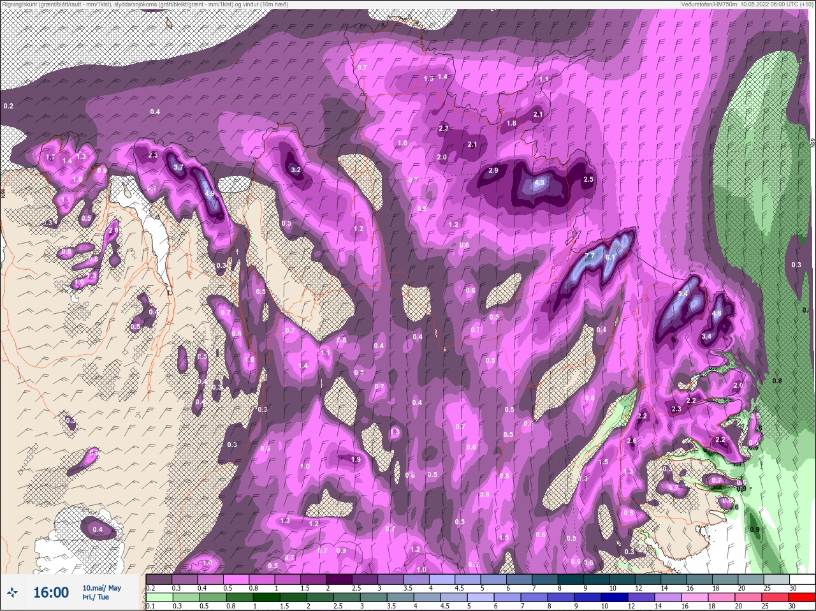The image size is (816, 611).
Task: Click the 7.7 precipitation value on map
Action: [x=590, y=256]
